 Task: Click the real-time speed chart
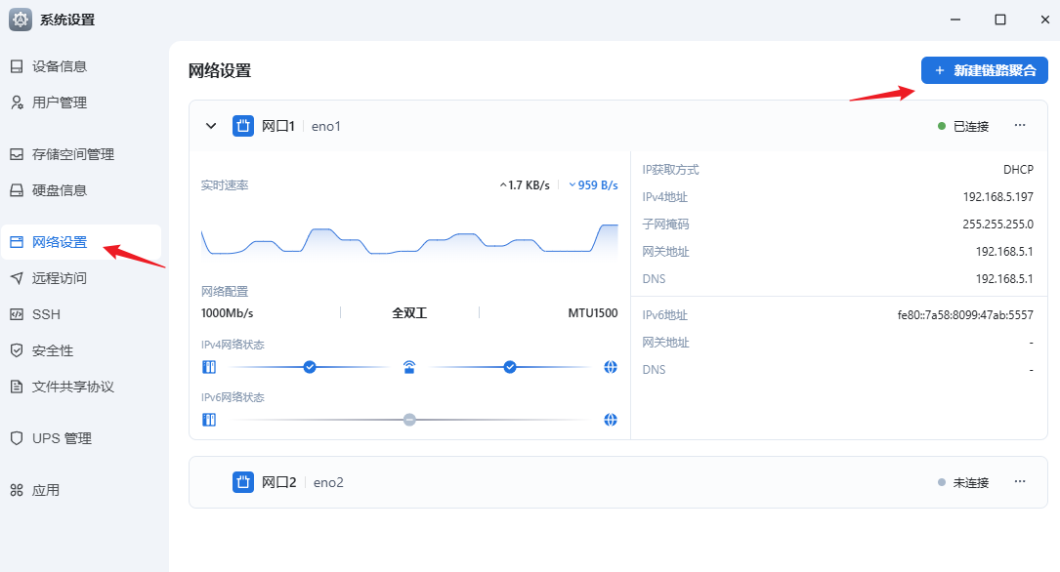click(409, 241)
